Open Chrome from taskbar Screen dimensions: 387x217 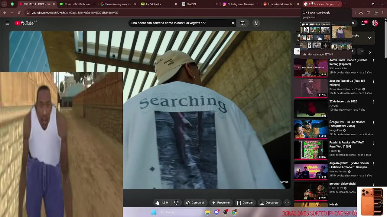point(234,212)
